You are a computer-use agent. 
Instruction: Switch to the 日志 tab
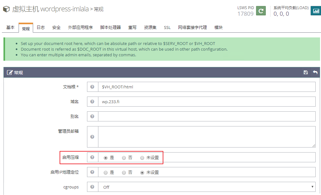point(41,27)
